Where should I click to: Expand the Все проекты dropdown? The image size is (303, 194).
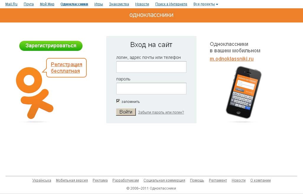pos(206,4)
